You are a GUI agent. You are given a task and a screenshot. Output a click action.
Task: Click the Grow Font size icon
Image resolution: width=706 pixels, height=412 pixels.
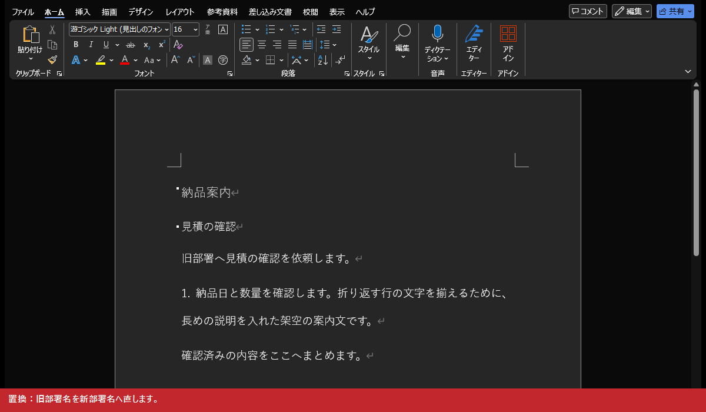(175, 60)
